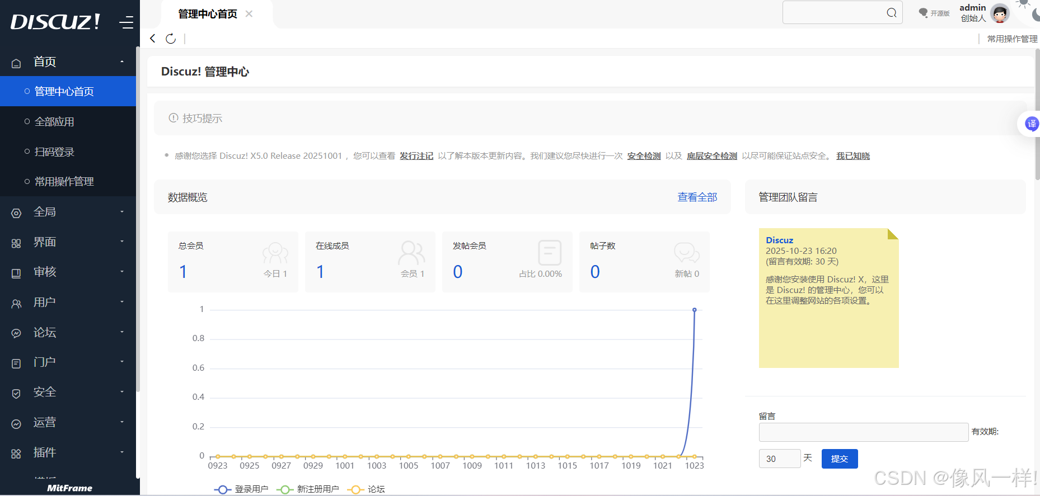Click the 帖子数 chat bubbles icon
Viewport: 1040px width, 496px height.
(x=687, y=253)
